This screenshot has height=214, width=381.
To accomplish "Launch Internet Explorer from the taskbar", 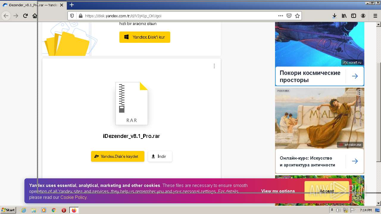I will click(24, 210).
